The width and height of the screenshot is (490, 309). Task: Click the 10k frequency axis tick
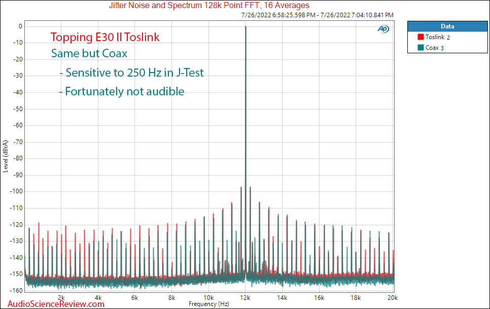208,298
